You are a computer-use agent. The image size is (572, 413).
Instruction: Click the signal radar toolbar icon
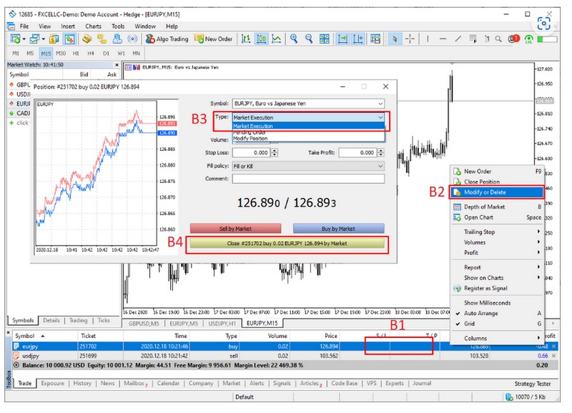click(132, 39)
